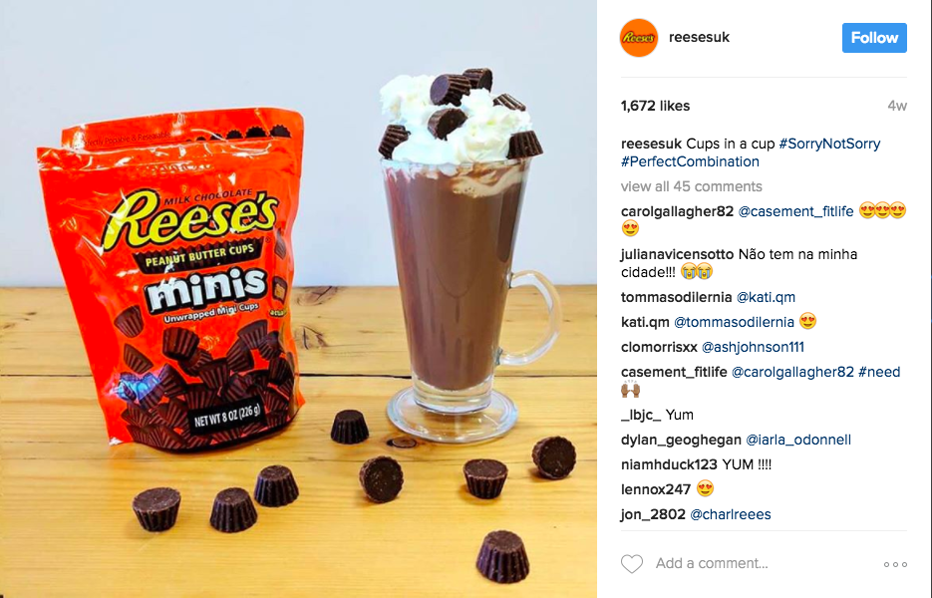Viewport: 932px width, 598px height.
Task: Click the Reese's profile avatar
Action: click(x=639, y=38)
